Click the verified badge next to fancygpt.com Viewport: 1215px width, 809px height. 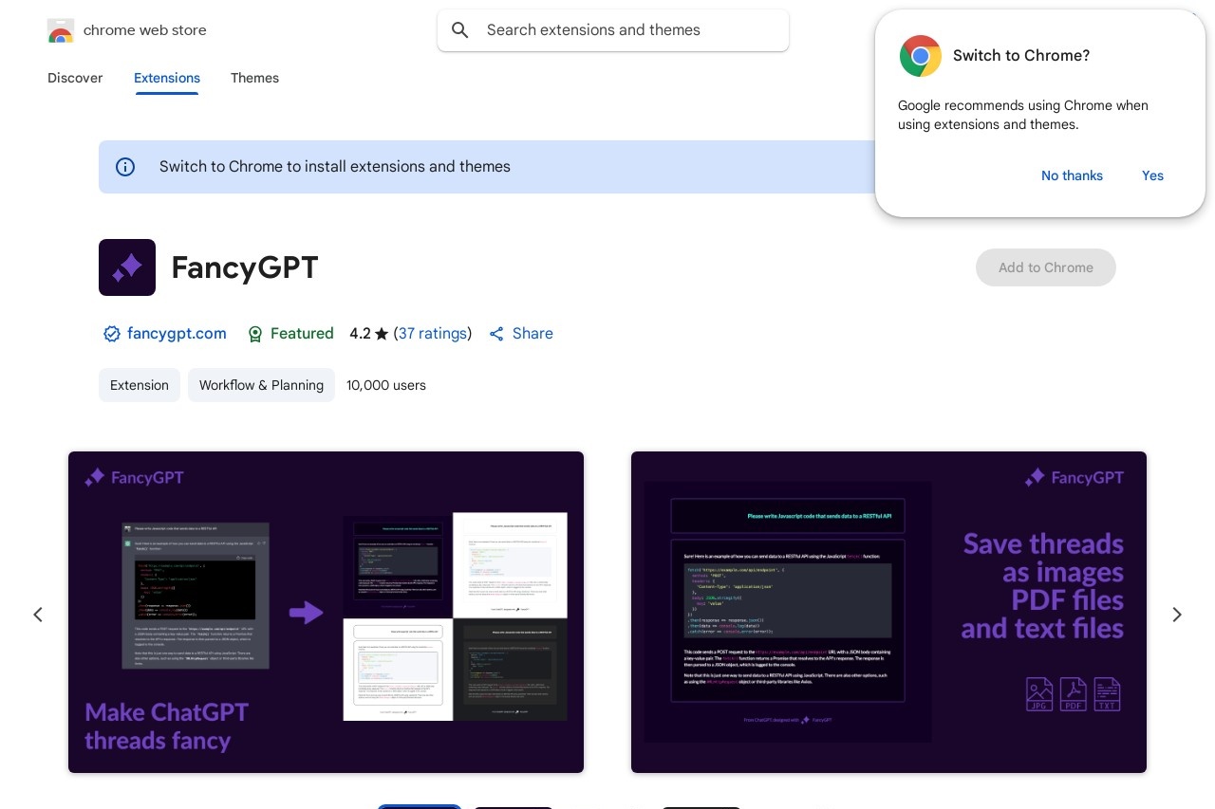112,334
